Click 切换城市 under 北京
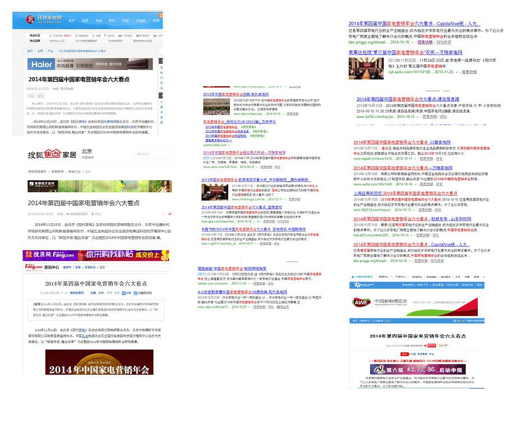This screenshot has width=511, height=426. (87, 157)
